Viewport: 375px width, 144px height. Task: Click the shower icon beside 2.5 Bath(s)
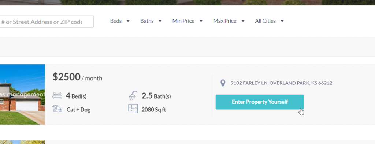tap(133, 95)
